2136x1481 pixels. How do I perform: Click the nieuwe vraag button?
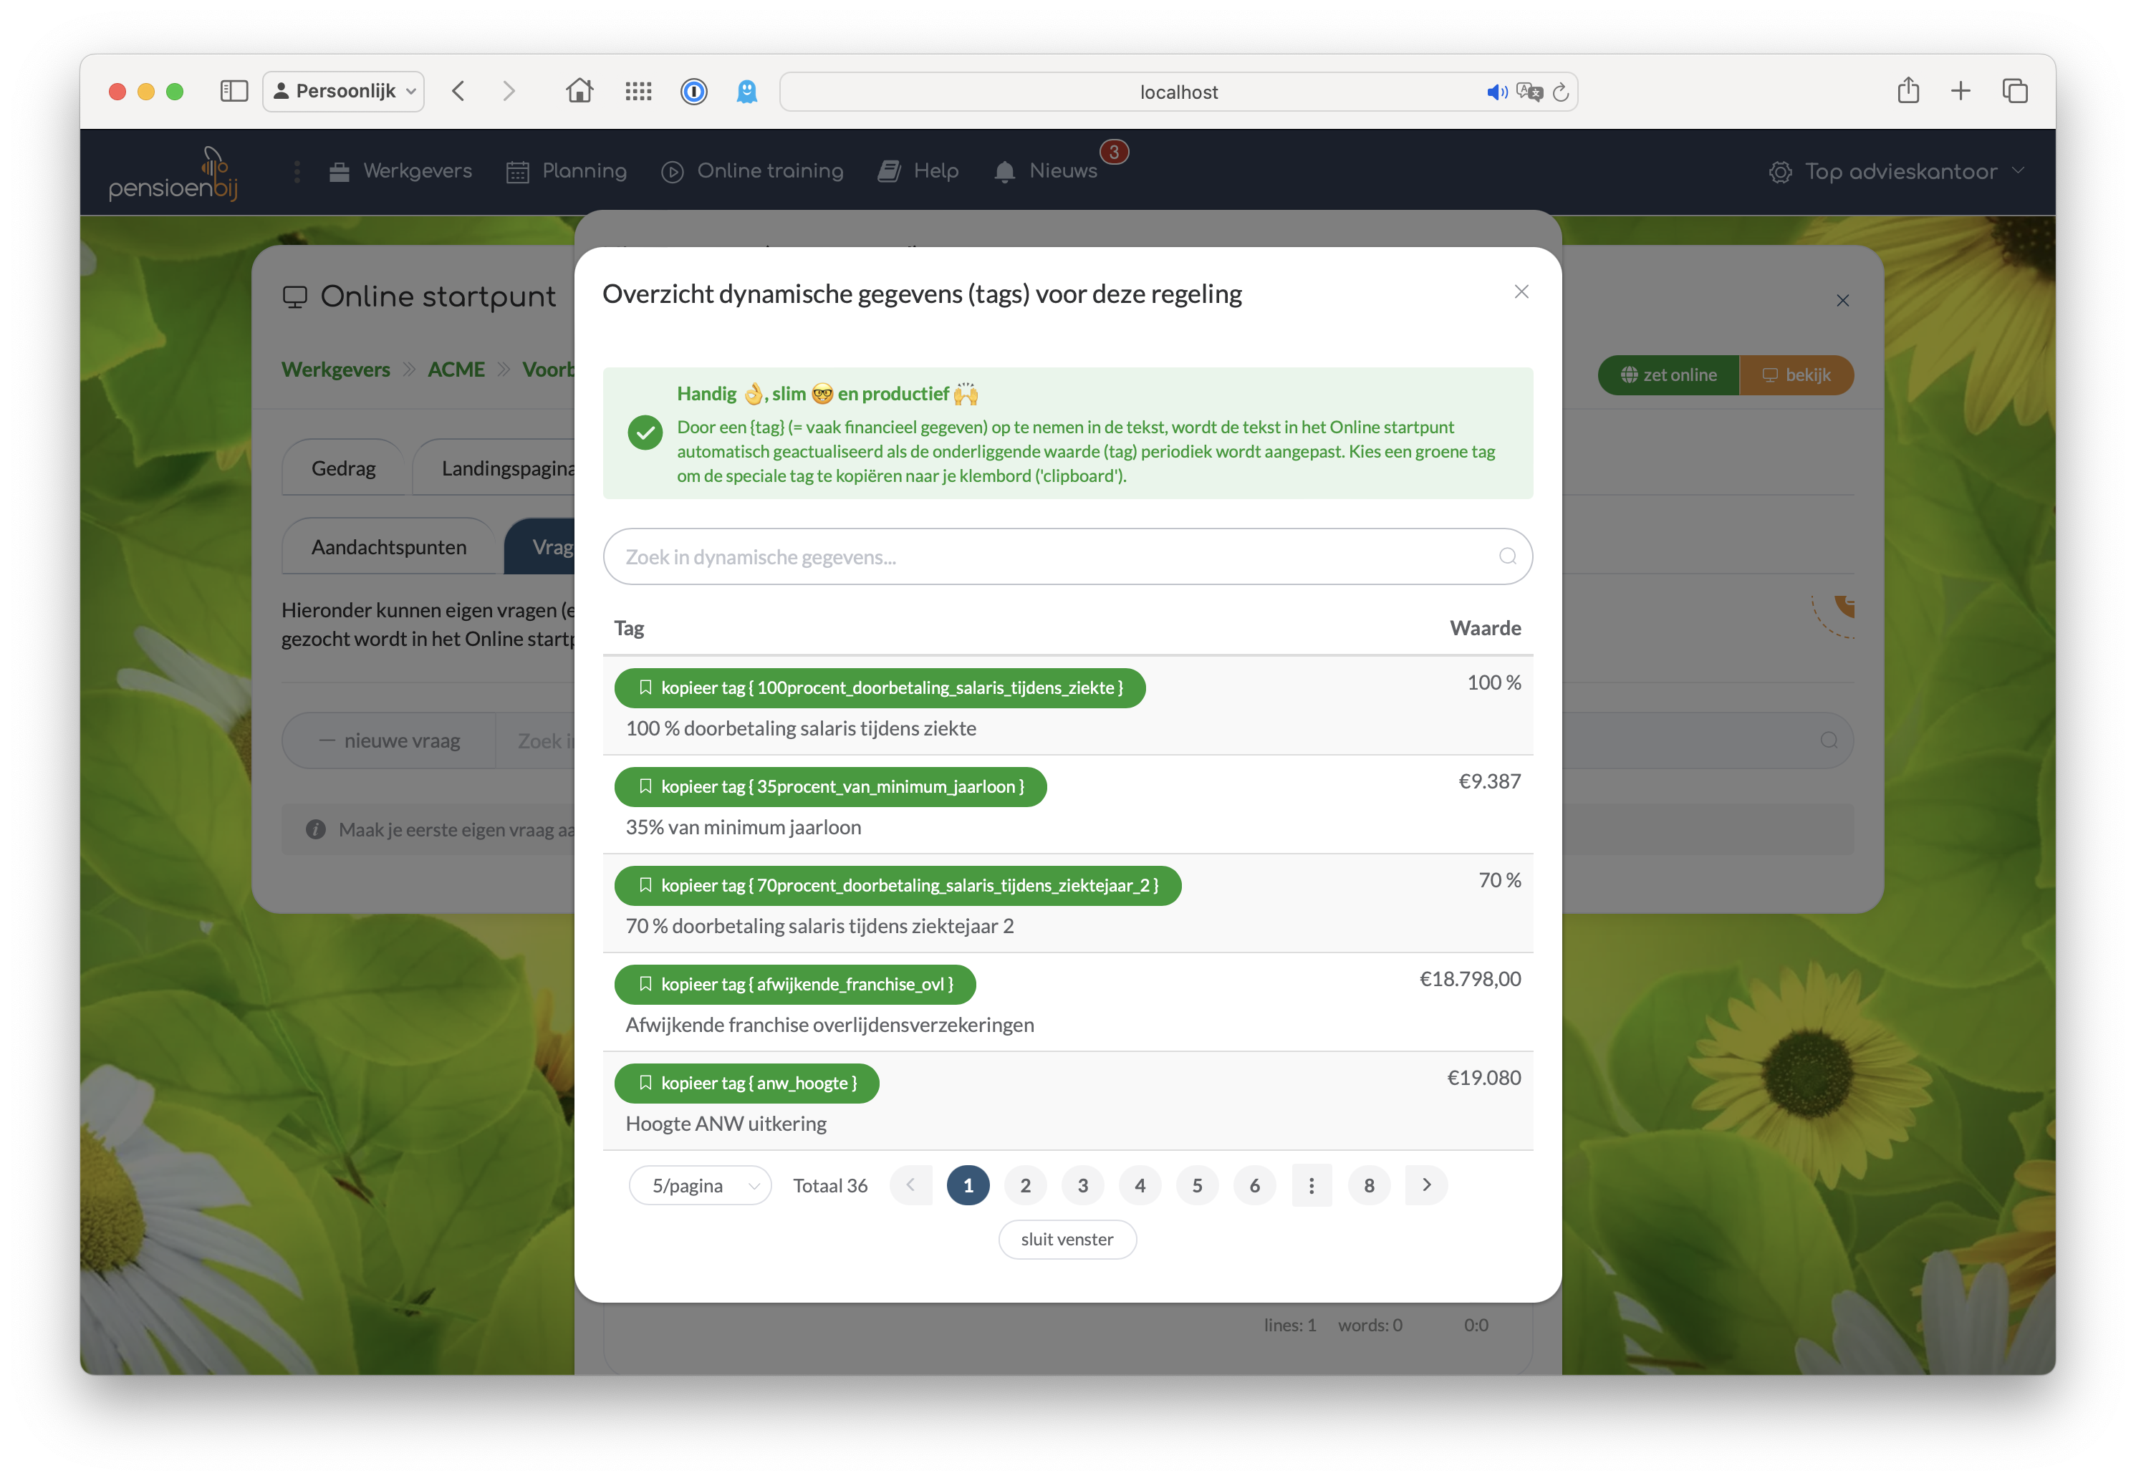pos(389,740)
